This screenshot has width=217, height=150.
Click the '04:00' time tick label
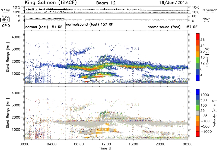point(52,144)
